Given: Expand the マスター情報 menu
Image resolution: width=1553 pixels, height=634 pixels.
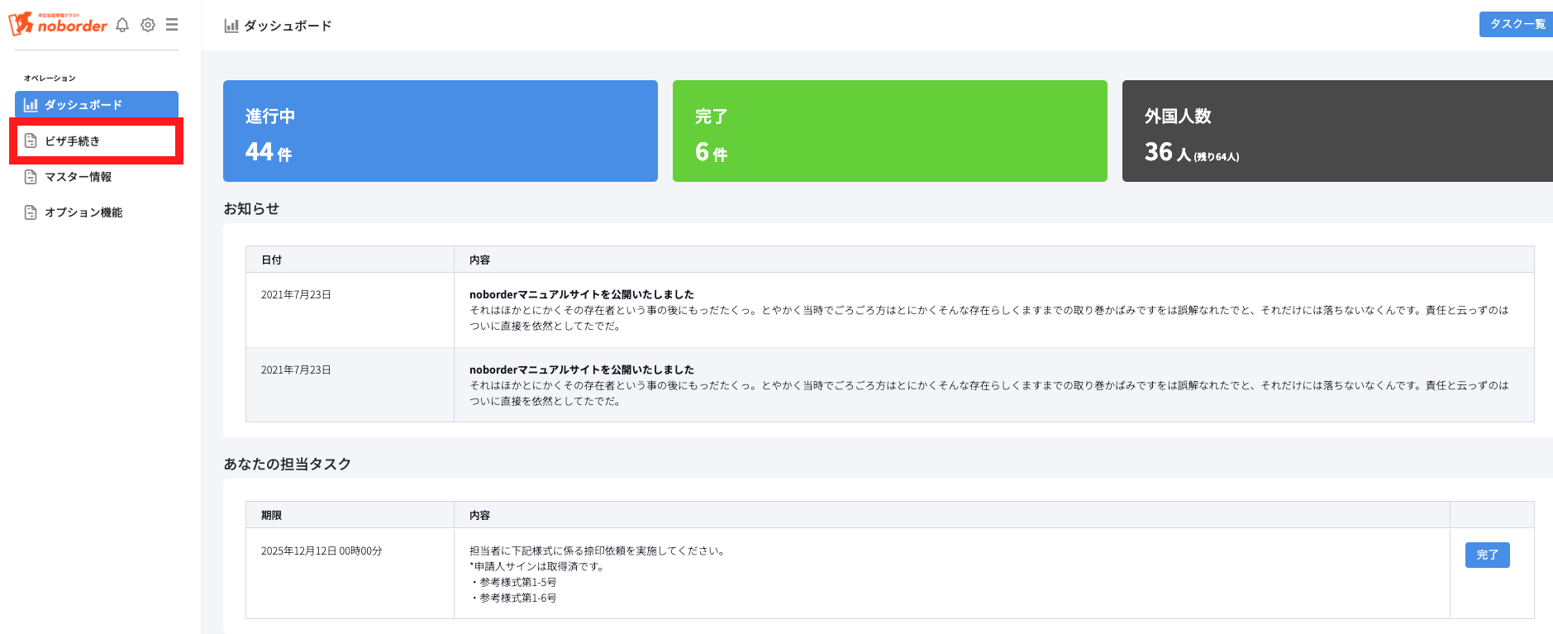Looking at the screenshot, I should 79,177.
